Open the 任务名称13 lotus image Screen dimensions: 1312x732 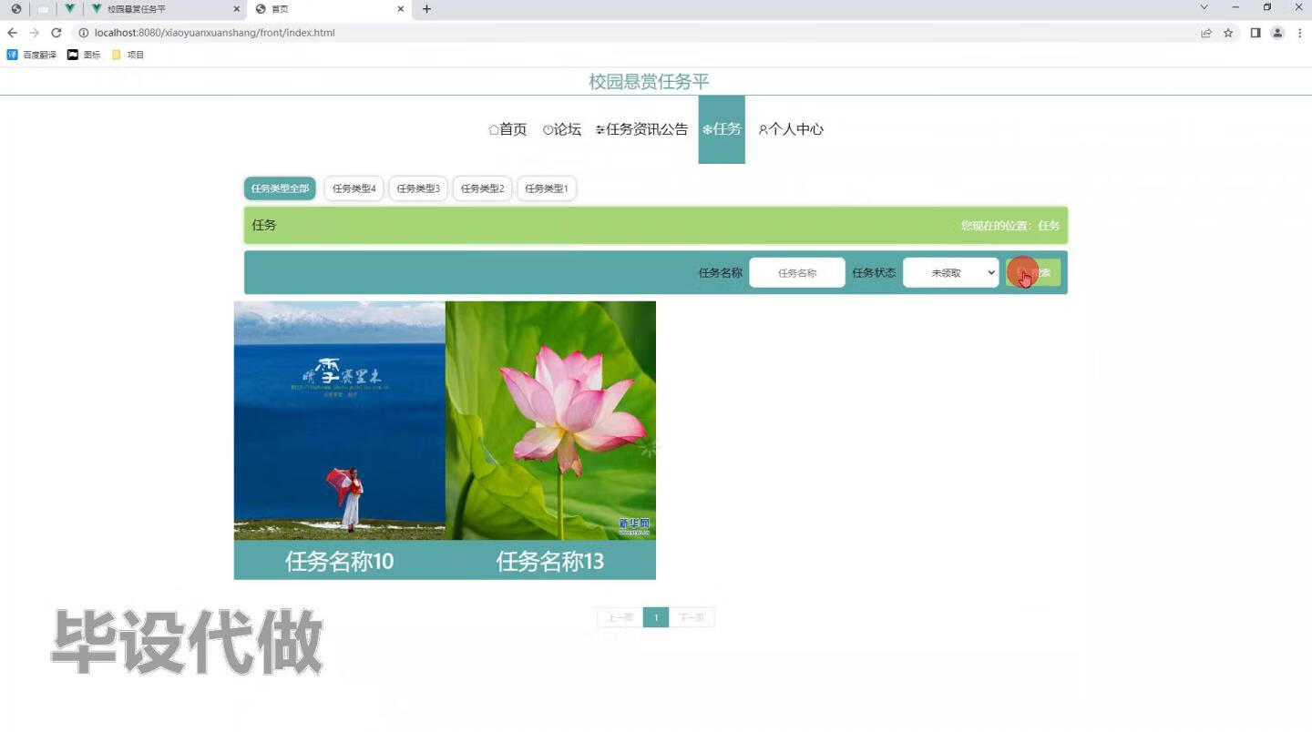[550, 421]
